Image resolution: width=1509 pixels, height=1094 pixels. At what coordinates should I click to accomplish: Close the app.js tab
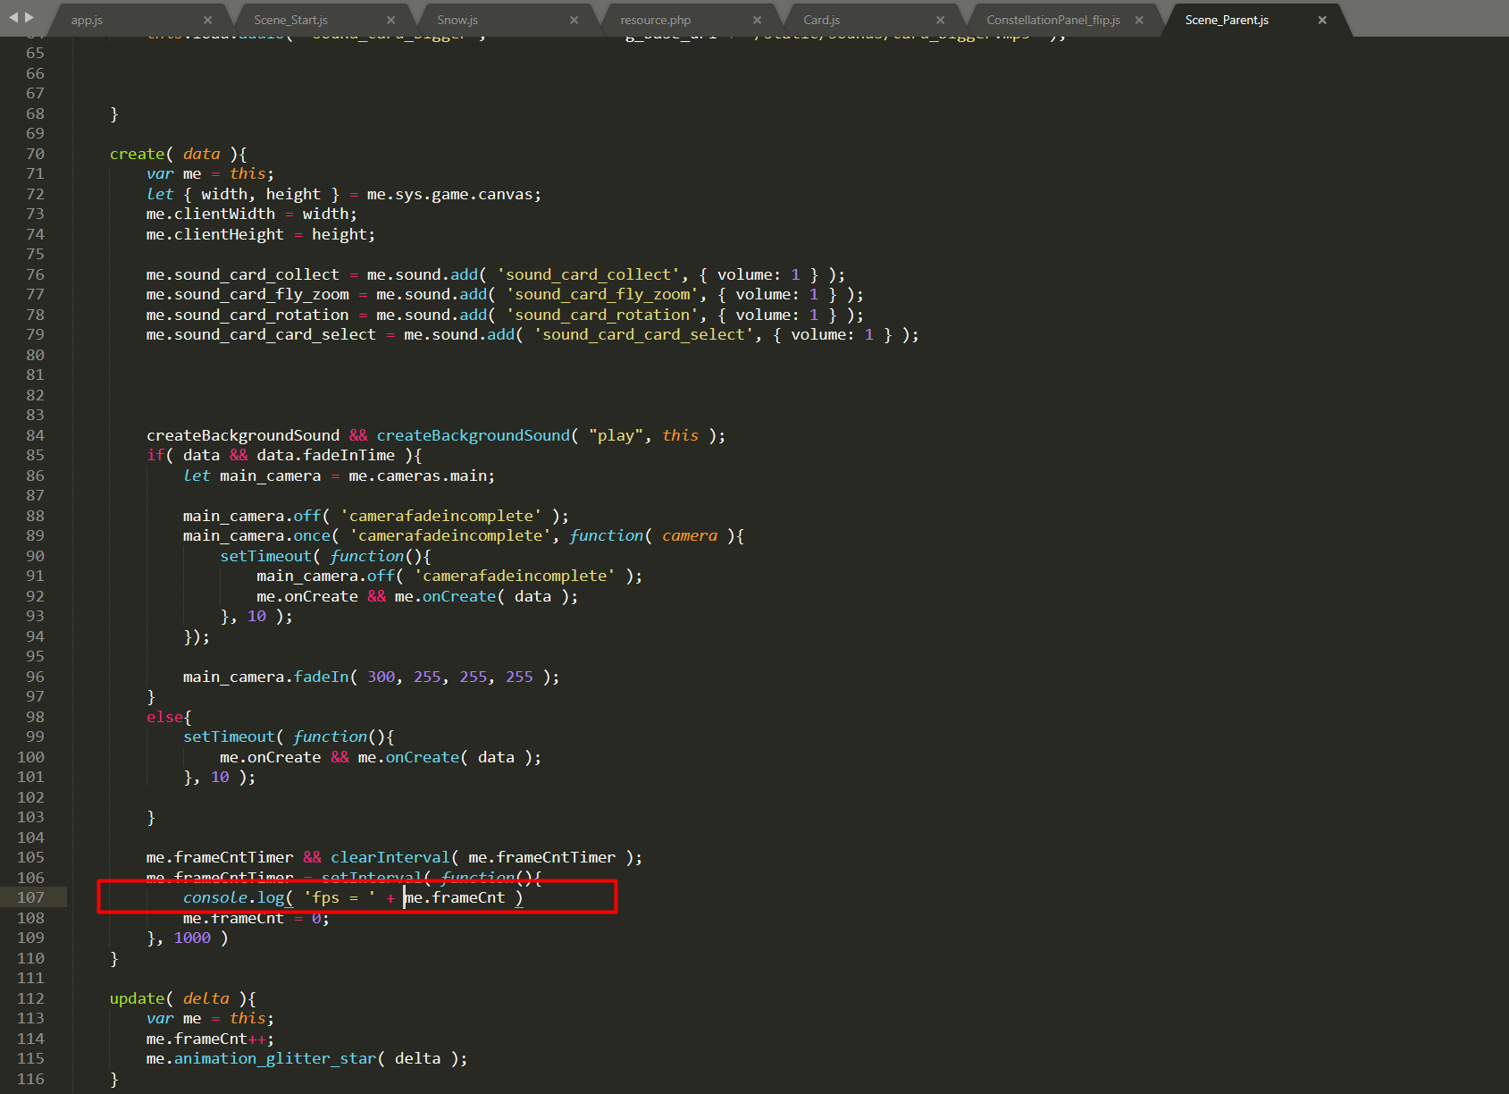208,20
